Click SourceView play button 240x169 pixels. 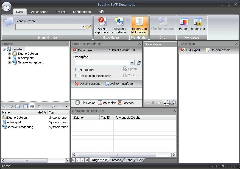(x=147, y=103)
